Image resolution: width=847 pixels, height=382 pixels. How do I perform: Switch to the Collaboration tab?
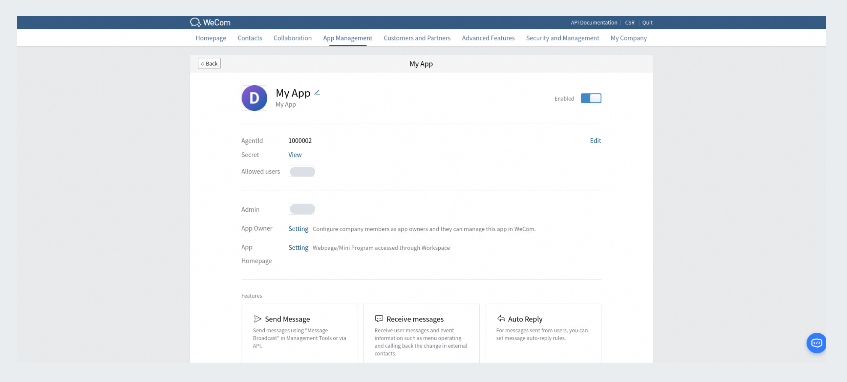click(x=292, y=38)
